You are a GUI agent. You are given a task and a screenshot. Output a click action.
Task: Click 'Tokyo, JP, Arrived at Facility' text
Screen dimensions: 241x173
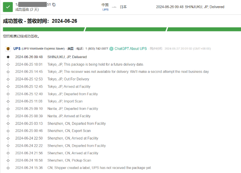69,87
